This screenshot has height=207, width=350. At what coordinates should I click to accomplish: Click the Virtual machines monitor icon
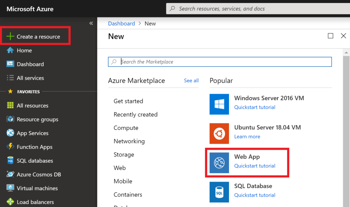[10, 188]
